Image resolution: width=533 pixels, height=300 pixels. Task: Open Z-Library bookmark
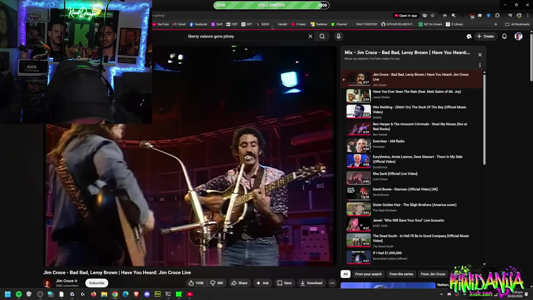(x=455, y=24)
